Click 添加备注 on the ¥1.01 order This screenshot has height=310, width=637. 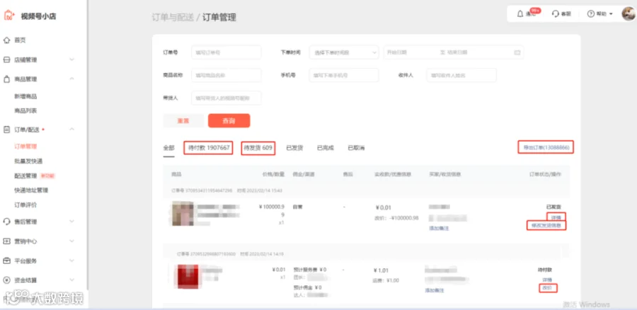(435, 290)
